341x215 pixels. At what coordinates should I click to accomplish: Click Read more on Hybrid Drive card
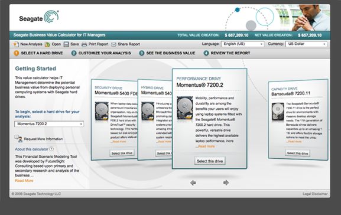click(164, 142)
